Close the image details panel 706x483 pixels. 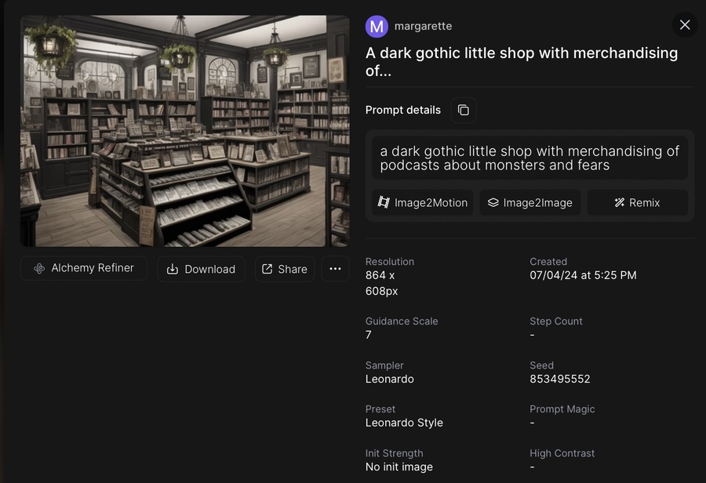coord(685,25)
